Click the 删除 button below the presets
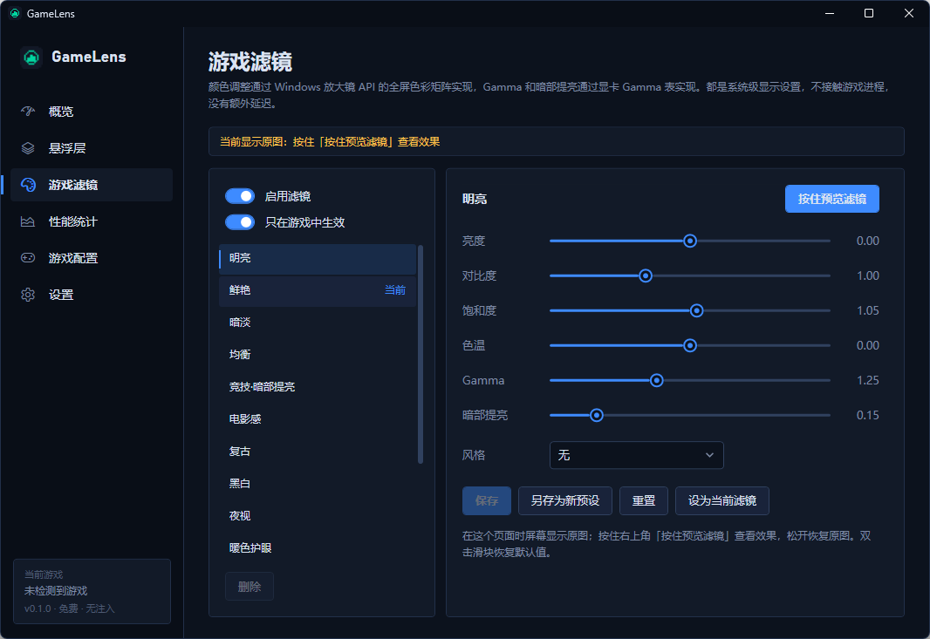This screenshot has width=930, height=639. pyautogui.click(x=250, y=587)
